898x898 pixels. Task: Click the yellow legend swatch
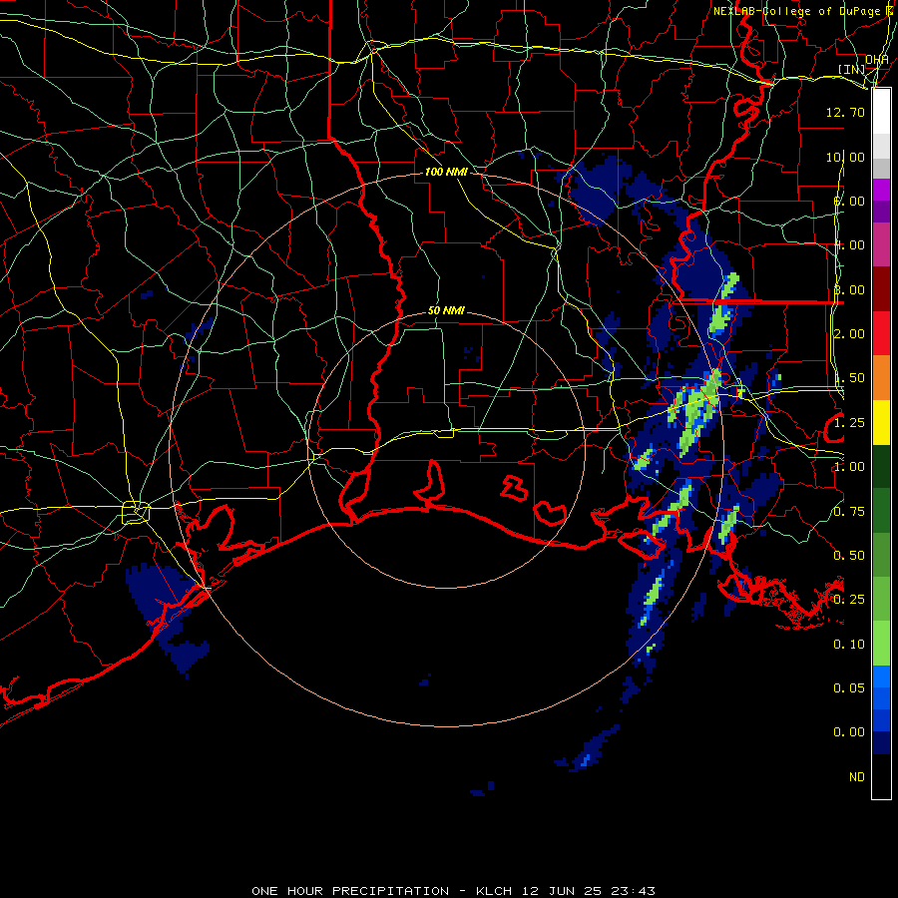click(x=881, y=422)
